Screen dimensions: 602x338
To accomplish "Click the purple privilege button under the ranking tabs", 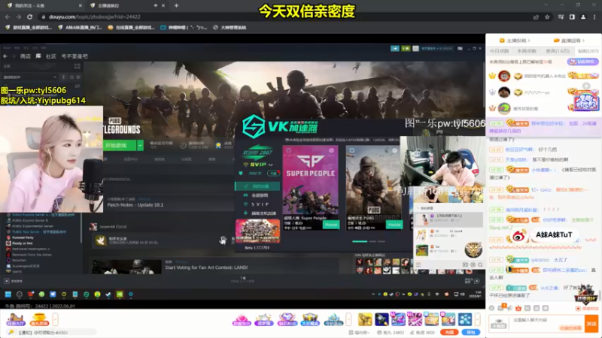I will (x=582, y=62).
